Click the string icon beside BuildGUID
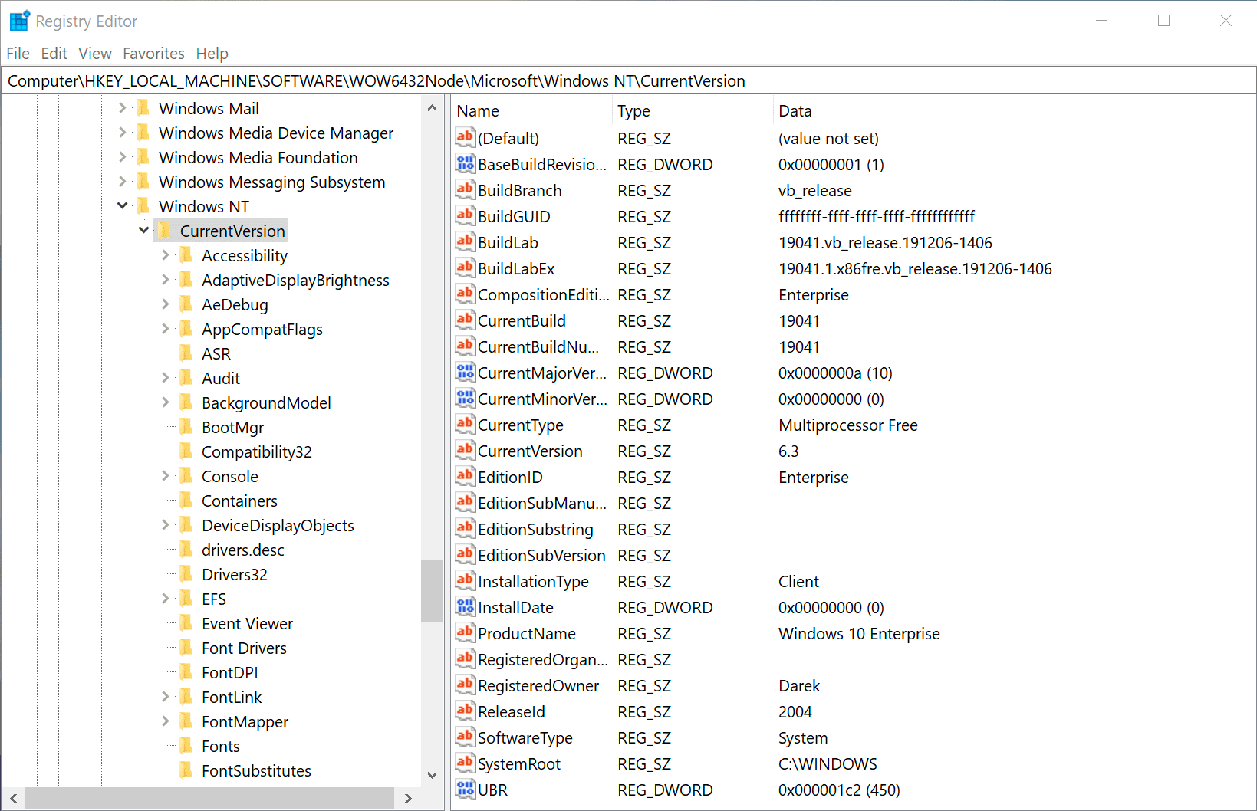Viewport: 1257px width, 811px height. [465, 215]
